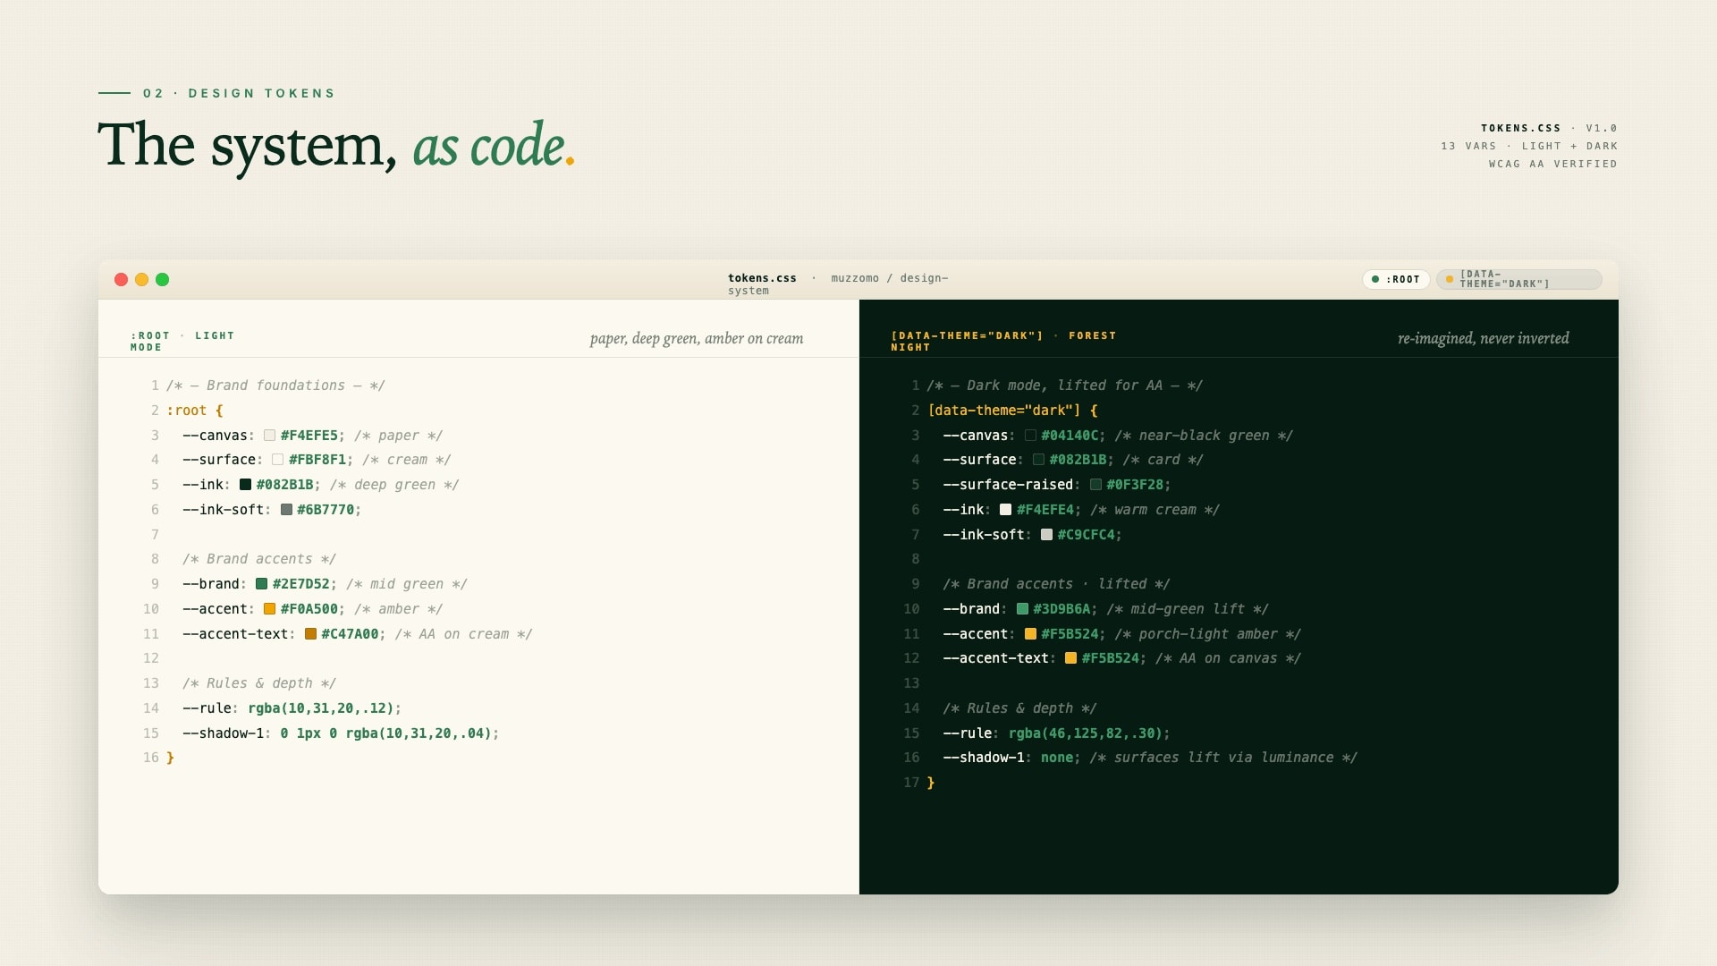This screenshot has height=966, width=1717.
Task: Click the yellow minimize window dot
Action: click(141, 279)
